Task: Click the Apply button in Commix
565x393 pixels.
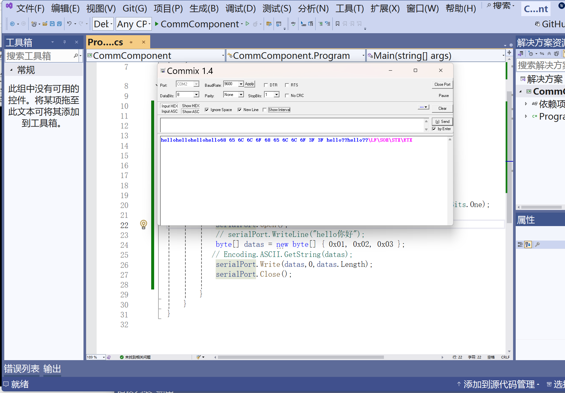Action: [249, 84]
